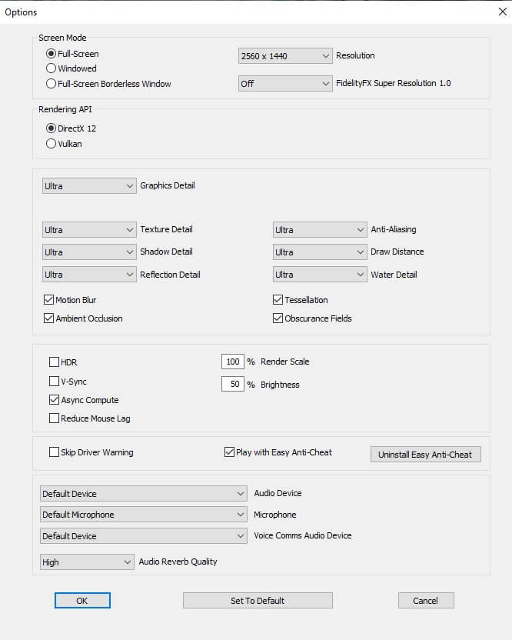512x640 pixels.
Task: Click the Render Scale value field
Action: point(233,362)
